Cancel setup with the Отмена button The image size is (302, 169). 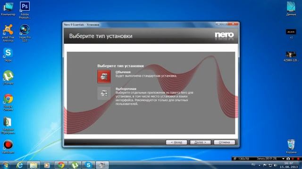(225, 142)
